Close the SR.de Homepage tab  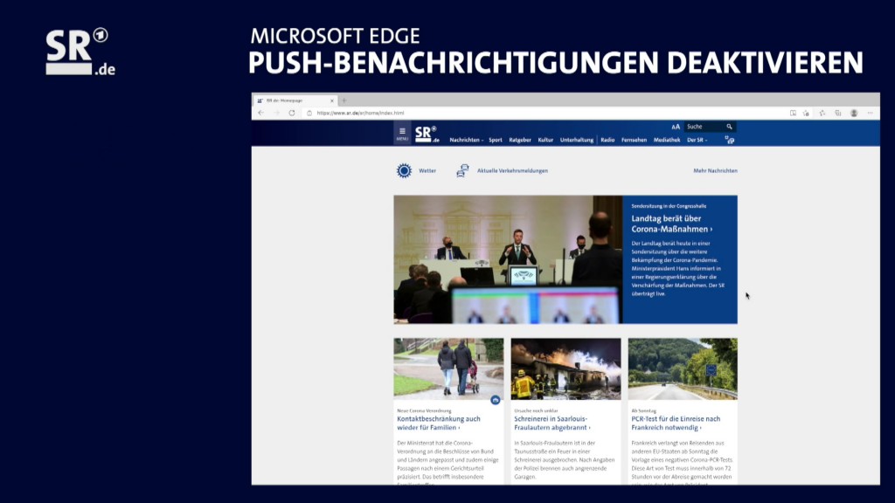click(x=332, y=100)
